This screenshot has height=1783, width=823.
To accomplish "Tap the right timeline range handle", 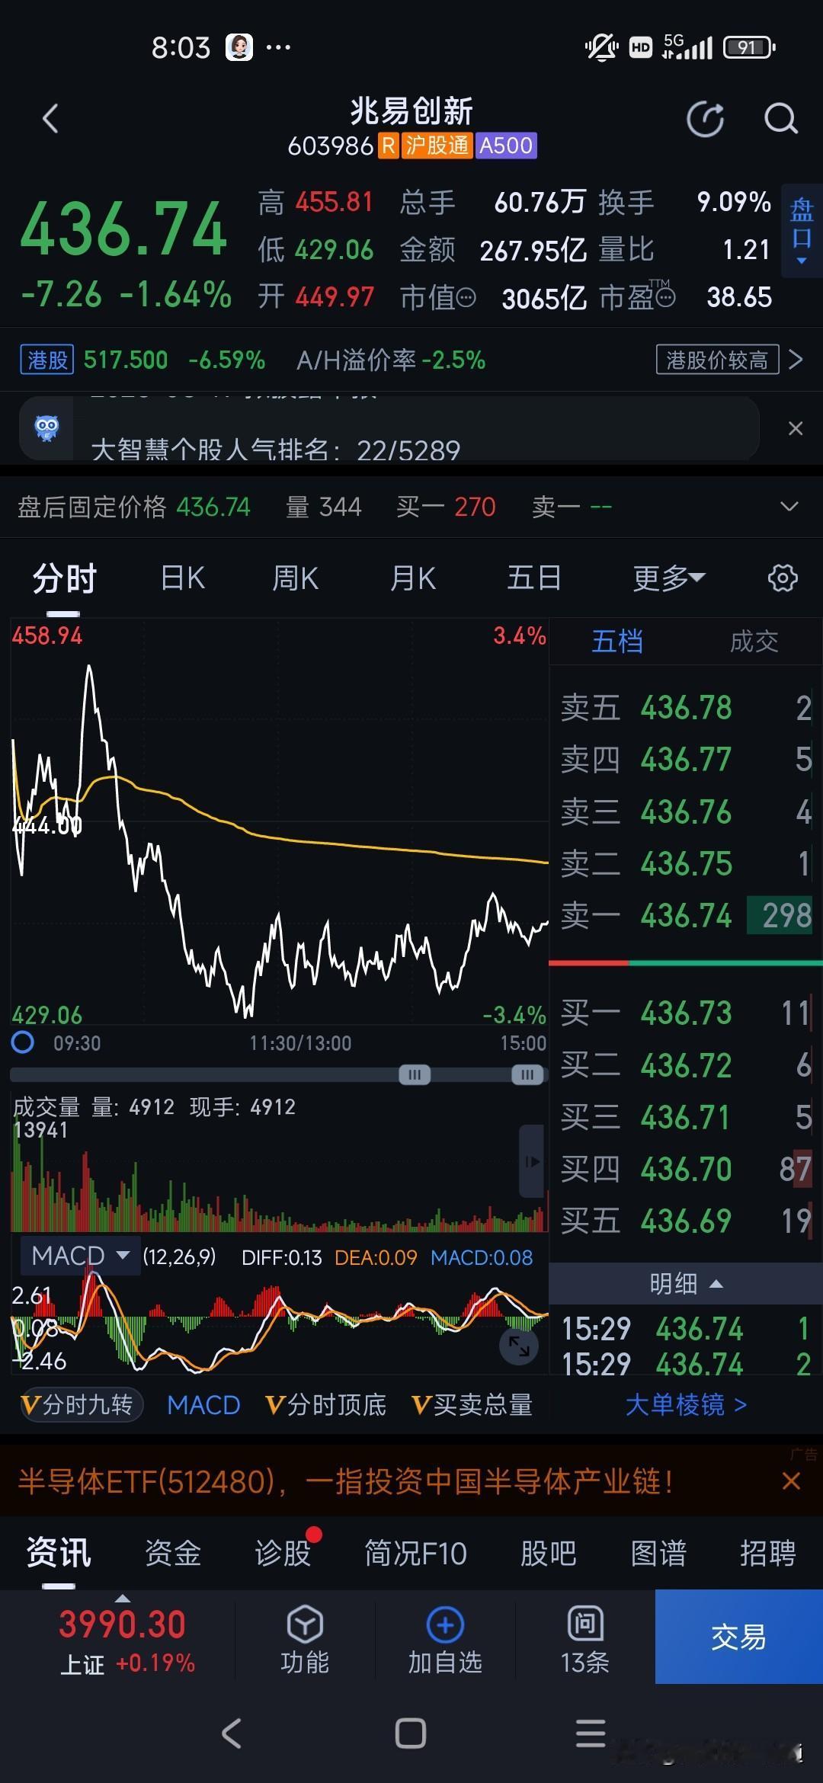I will coord(527,1075).
